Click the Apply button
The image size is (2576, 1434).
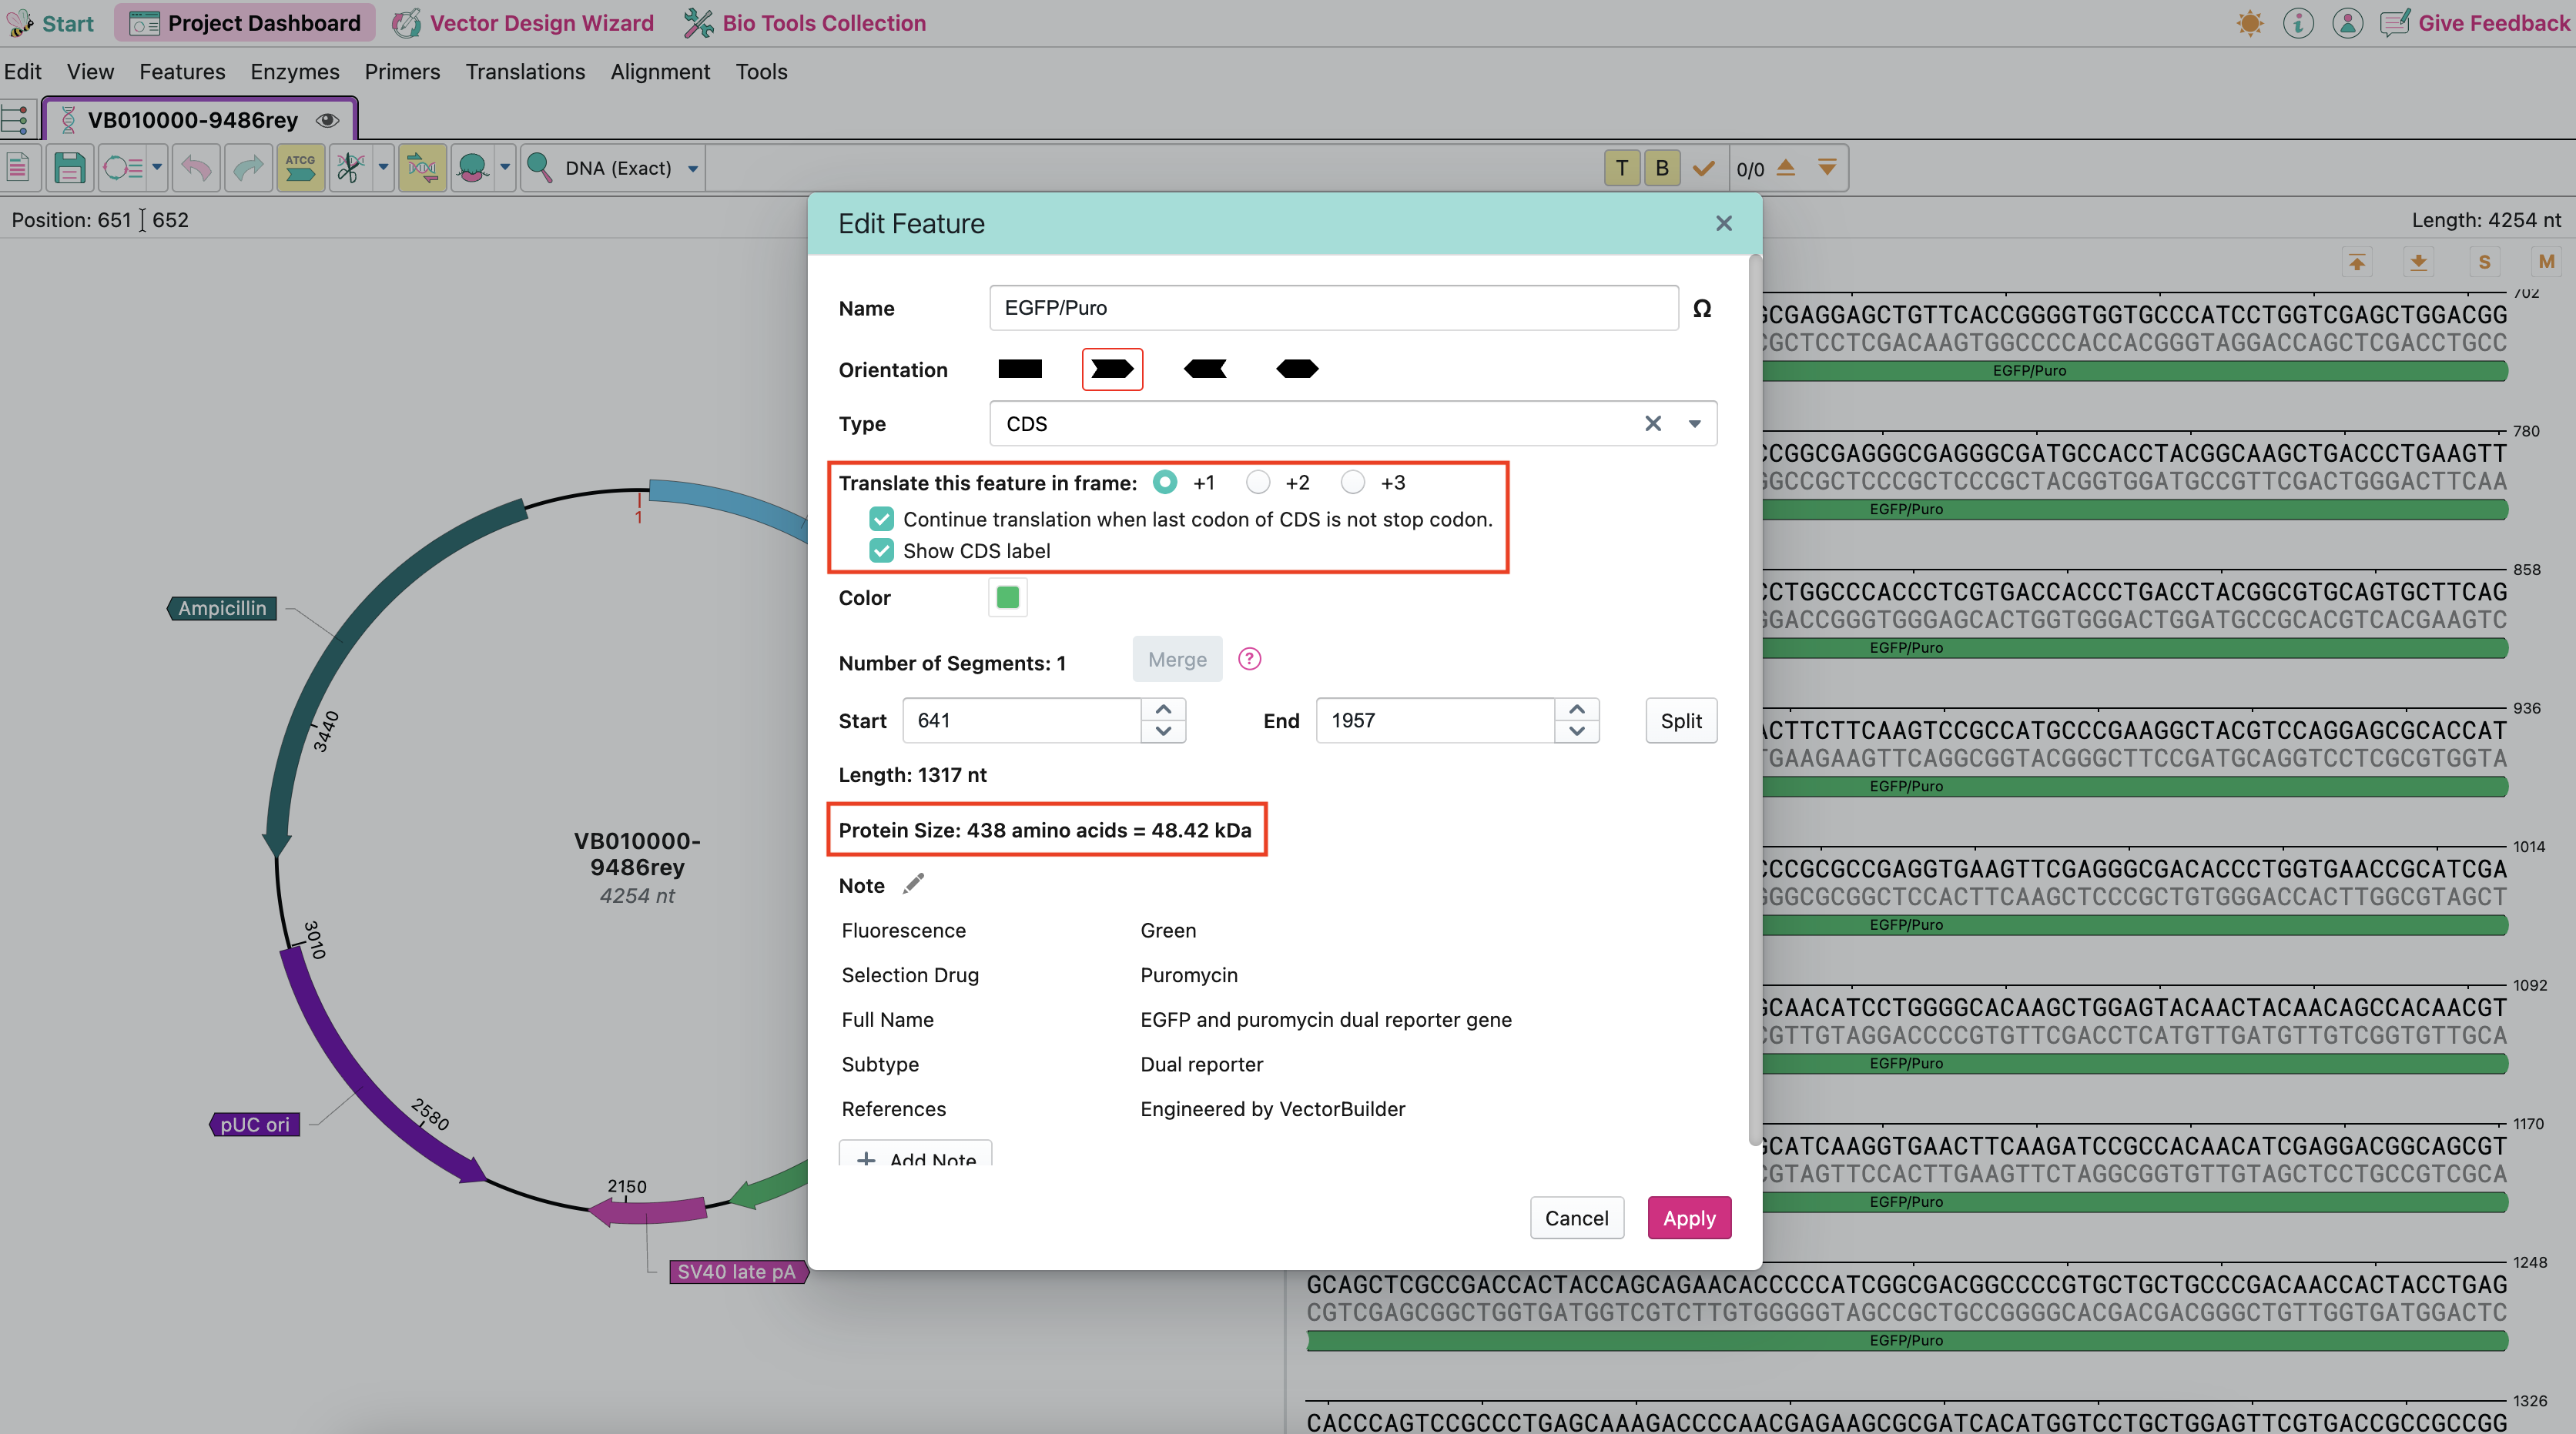pyautogui.click(x=1689, y=1218)
